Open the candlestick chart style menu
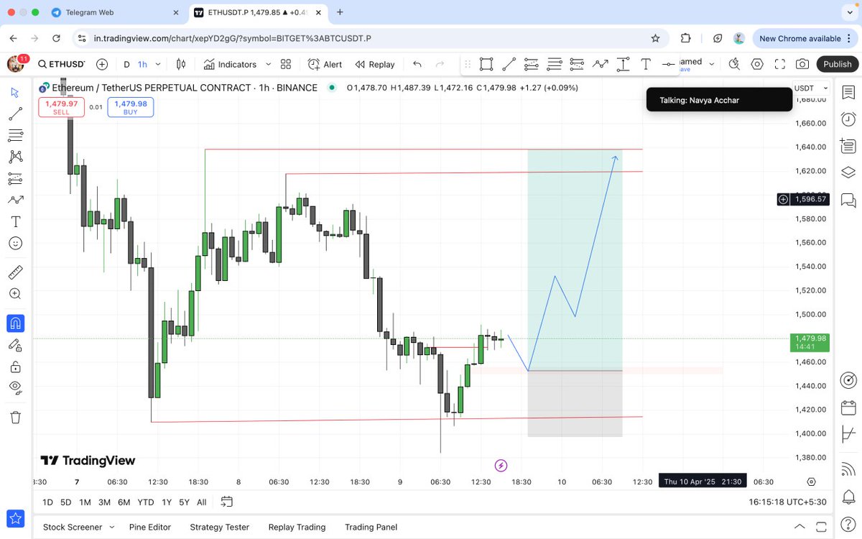The image size is (862, 539). (181, 64)
